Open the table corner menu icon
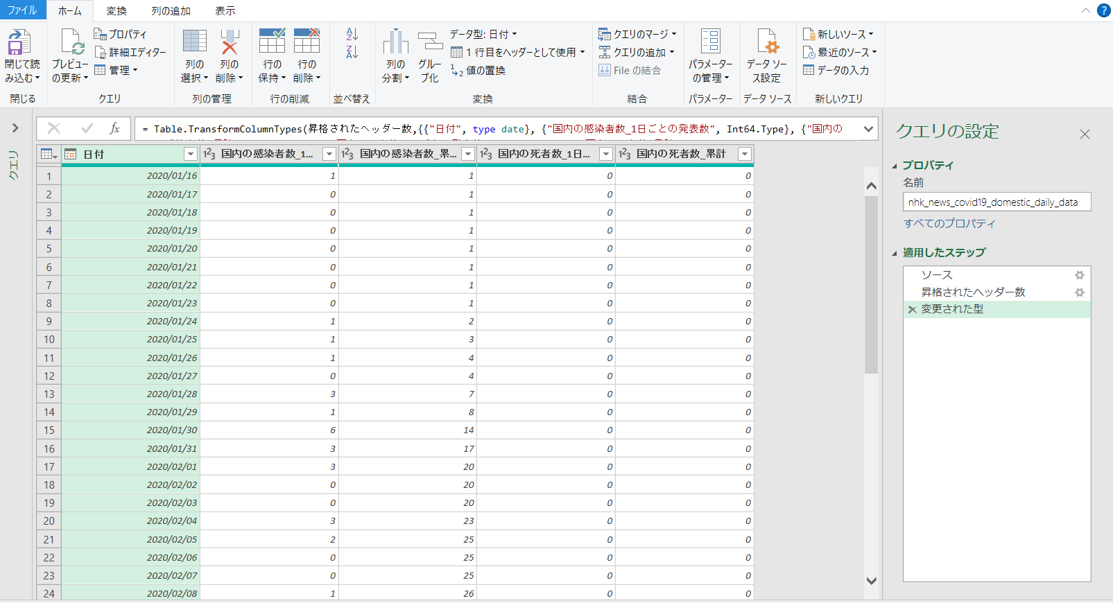1113x603 pixels. point(49,154)
